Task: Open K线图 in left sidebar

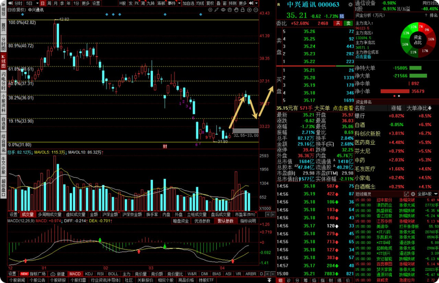Action: pos(3,61)
